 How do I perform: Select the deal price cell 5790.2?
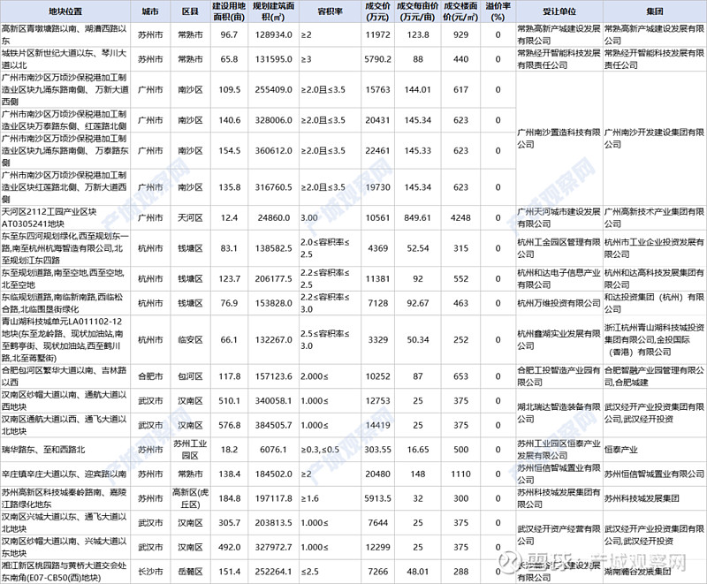point(378,59)
